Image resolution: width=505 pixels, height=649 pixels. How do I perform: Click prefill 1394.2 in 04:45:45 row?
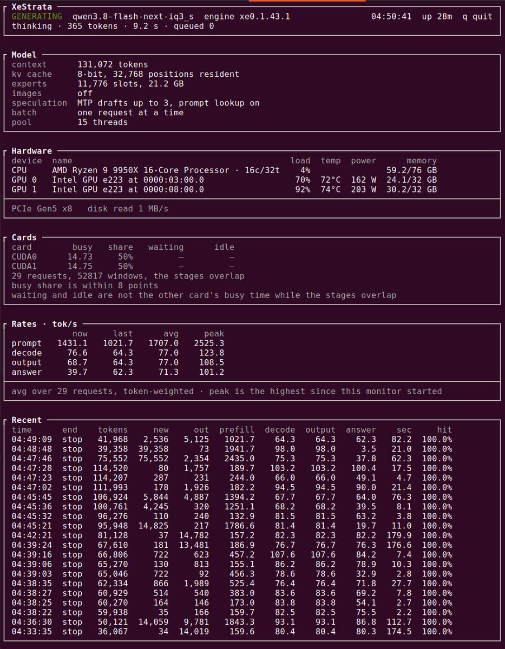(x=239, y=497)
